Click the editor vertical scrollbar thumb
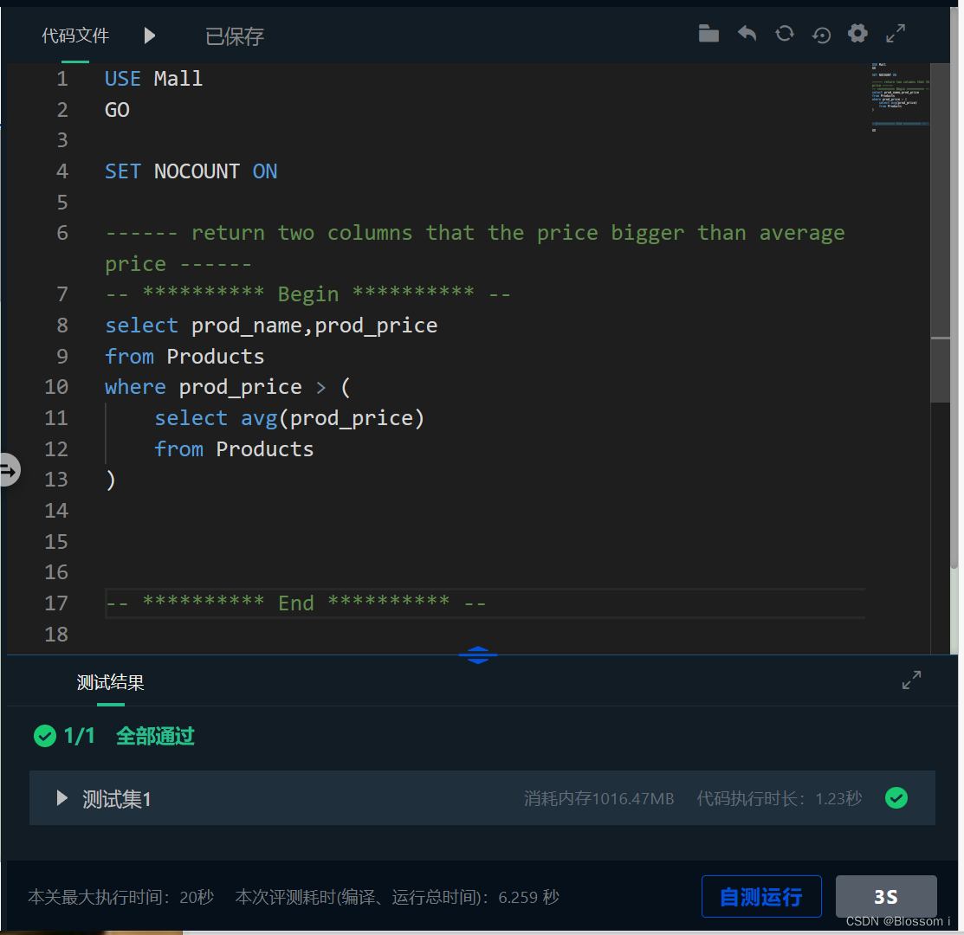 (x=940, y=232)
